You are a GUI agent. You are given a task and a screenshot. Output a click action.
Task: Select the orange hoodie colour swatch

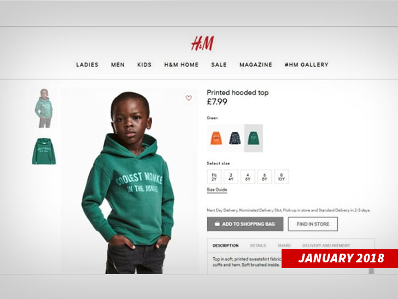[216, 138]
